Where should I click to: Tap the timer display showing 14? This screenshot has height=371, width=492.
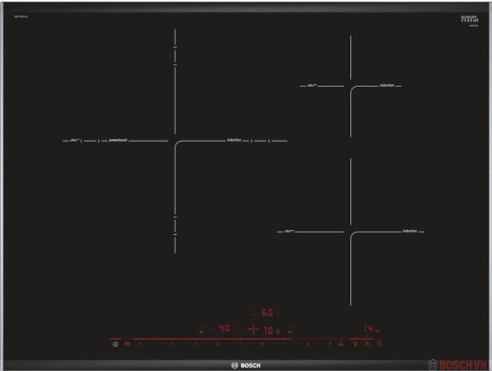368,329
